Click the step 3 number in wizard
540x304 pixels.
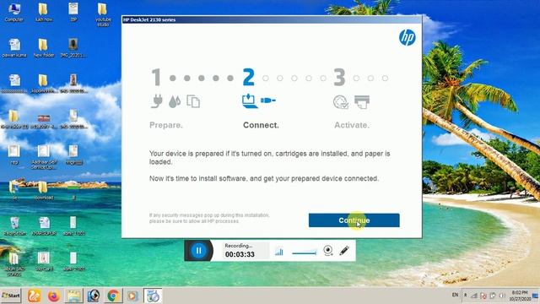pos(339,77)
